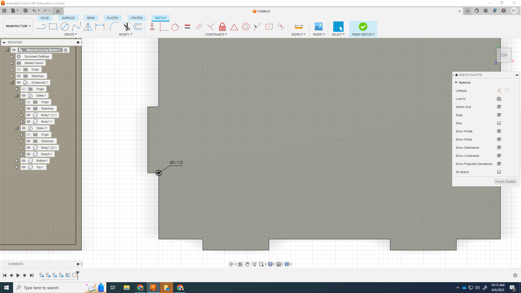Uncheck the Sketch Grid checkbox

point(499,107)
